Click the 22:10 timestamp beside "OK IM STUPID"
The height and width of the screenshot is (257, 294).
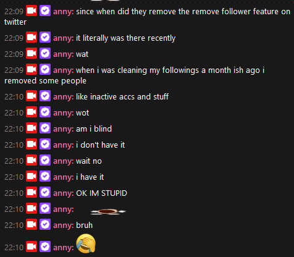point(14,193)
